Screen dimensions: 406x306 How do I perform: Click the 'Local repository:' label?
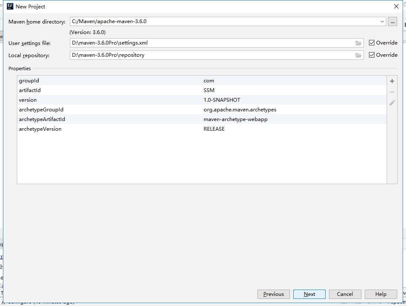click(x=29, y=55)
